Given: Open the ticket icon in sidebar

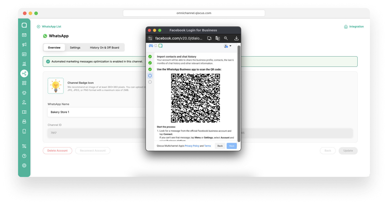Looking at the screenshot, I should (x=24, y=112).
